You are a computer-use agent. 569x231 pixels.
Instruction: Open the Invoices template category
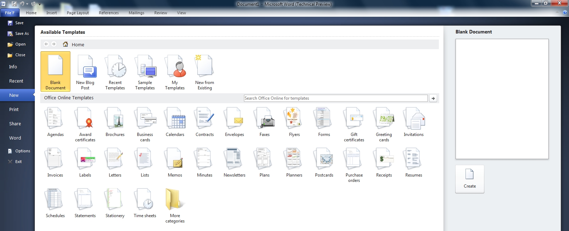[55, 163]
